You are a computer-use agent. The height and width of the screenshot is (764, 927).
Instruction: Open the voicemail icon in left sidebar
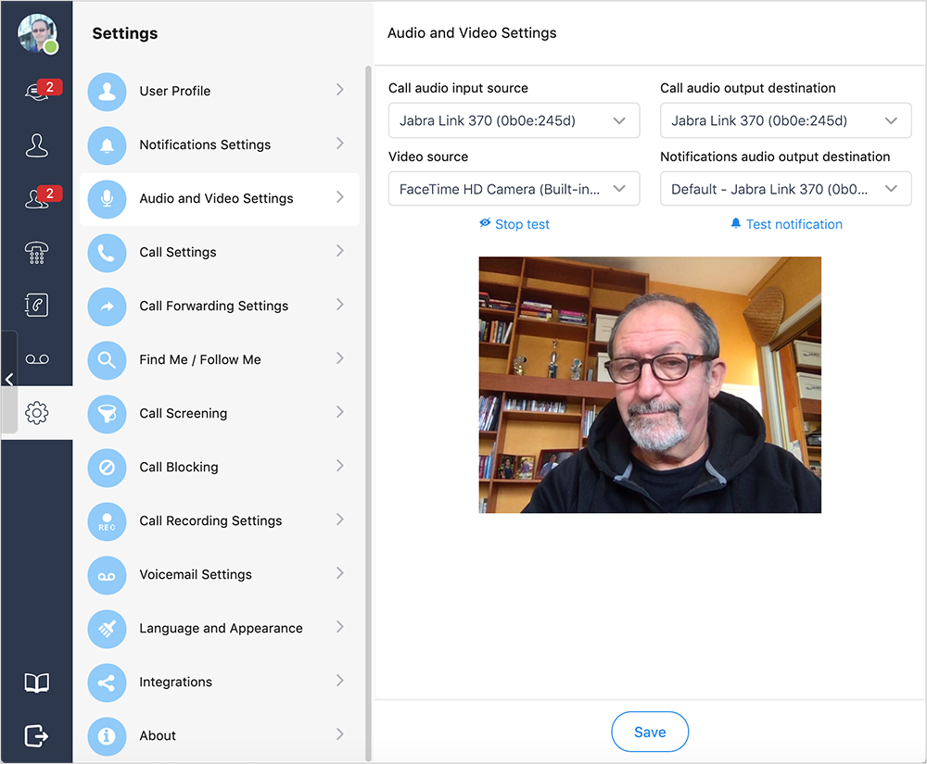click(37, 359)
